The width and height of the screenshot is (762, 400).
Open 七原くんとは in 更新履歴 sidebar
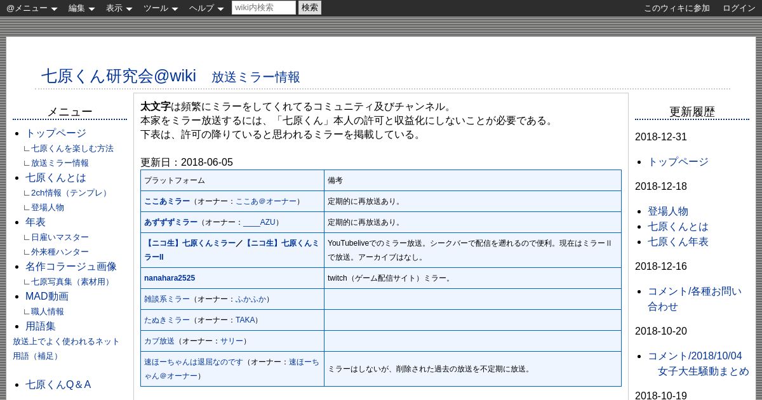678,227
